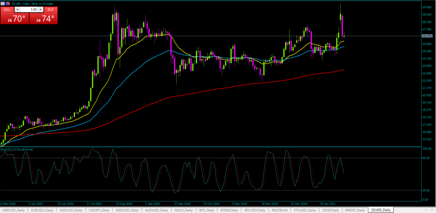The width and height of the screenshot is (436, 213).
Task: Select the USDJPY Daily tab
Action: point(100,210)
